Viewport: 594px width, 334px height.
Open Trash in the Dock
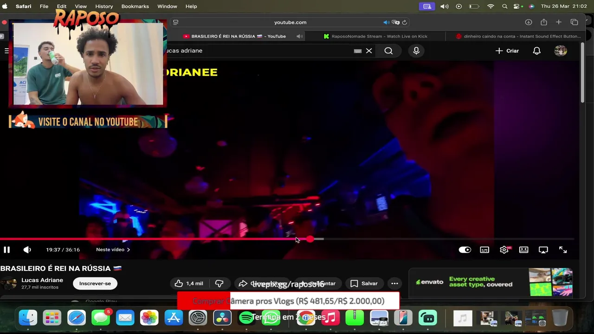[560, 318]
